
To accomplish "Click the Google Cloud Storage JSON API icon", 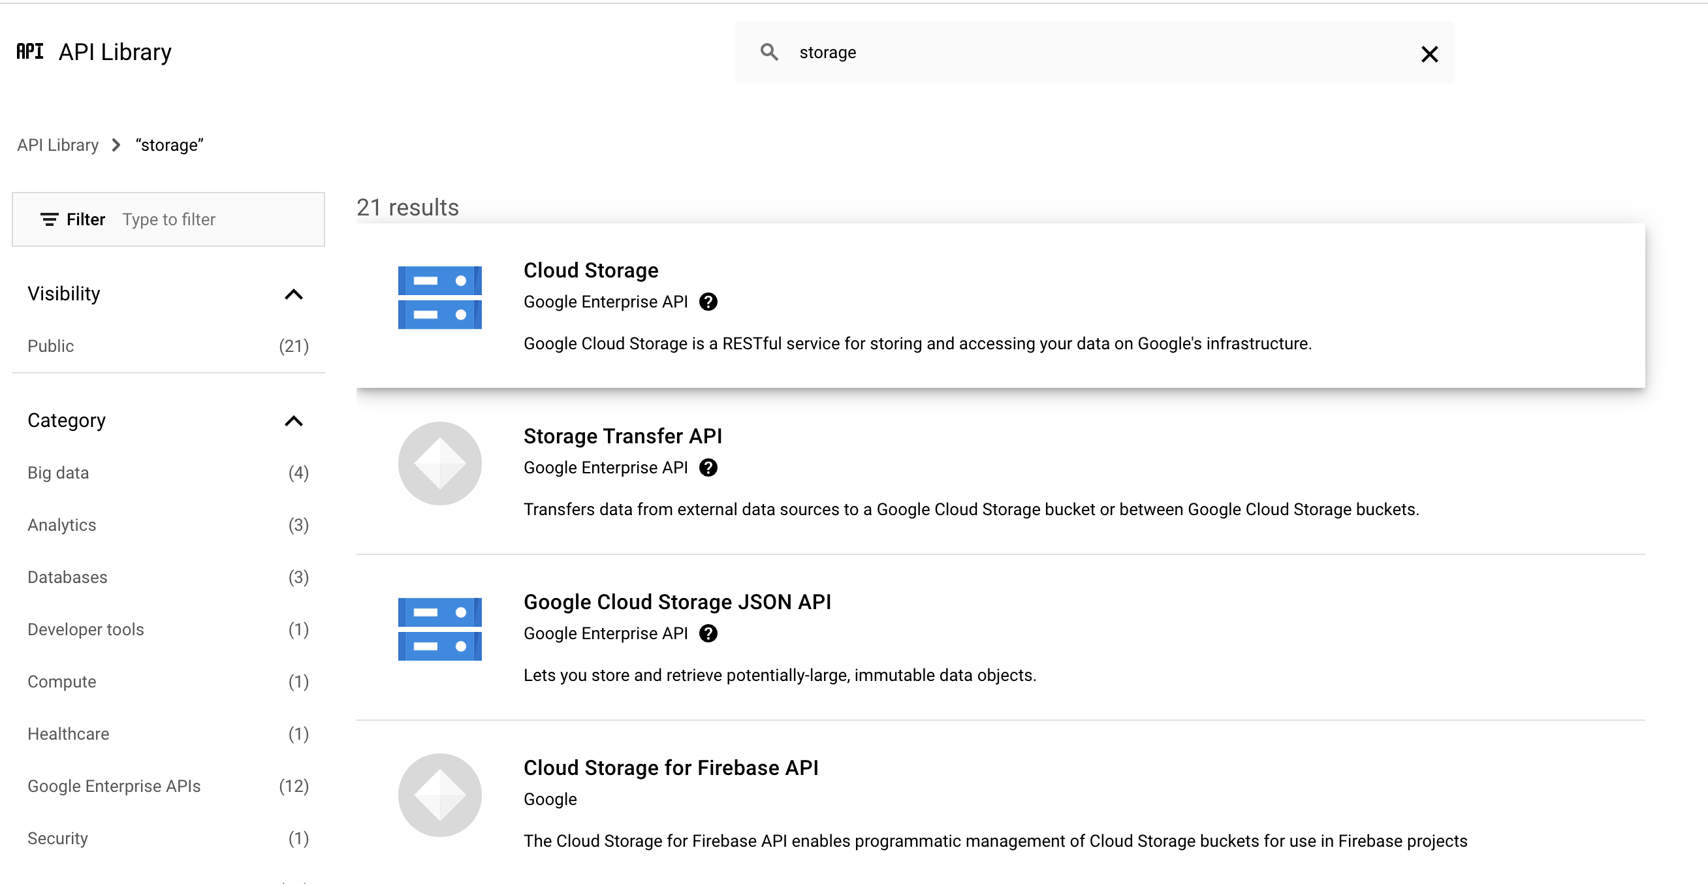I will (x=439, y=629).
